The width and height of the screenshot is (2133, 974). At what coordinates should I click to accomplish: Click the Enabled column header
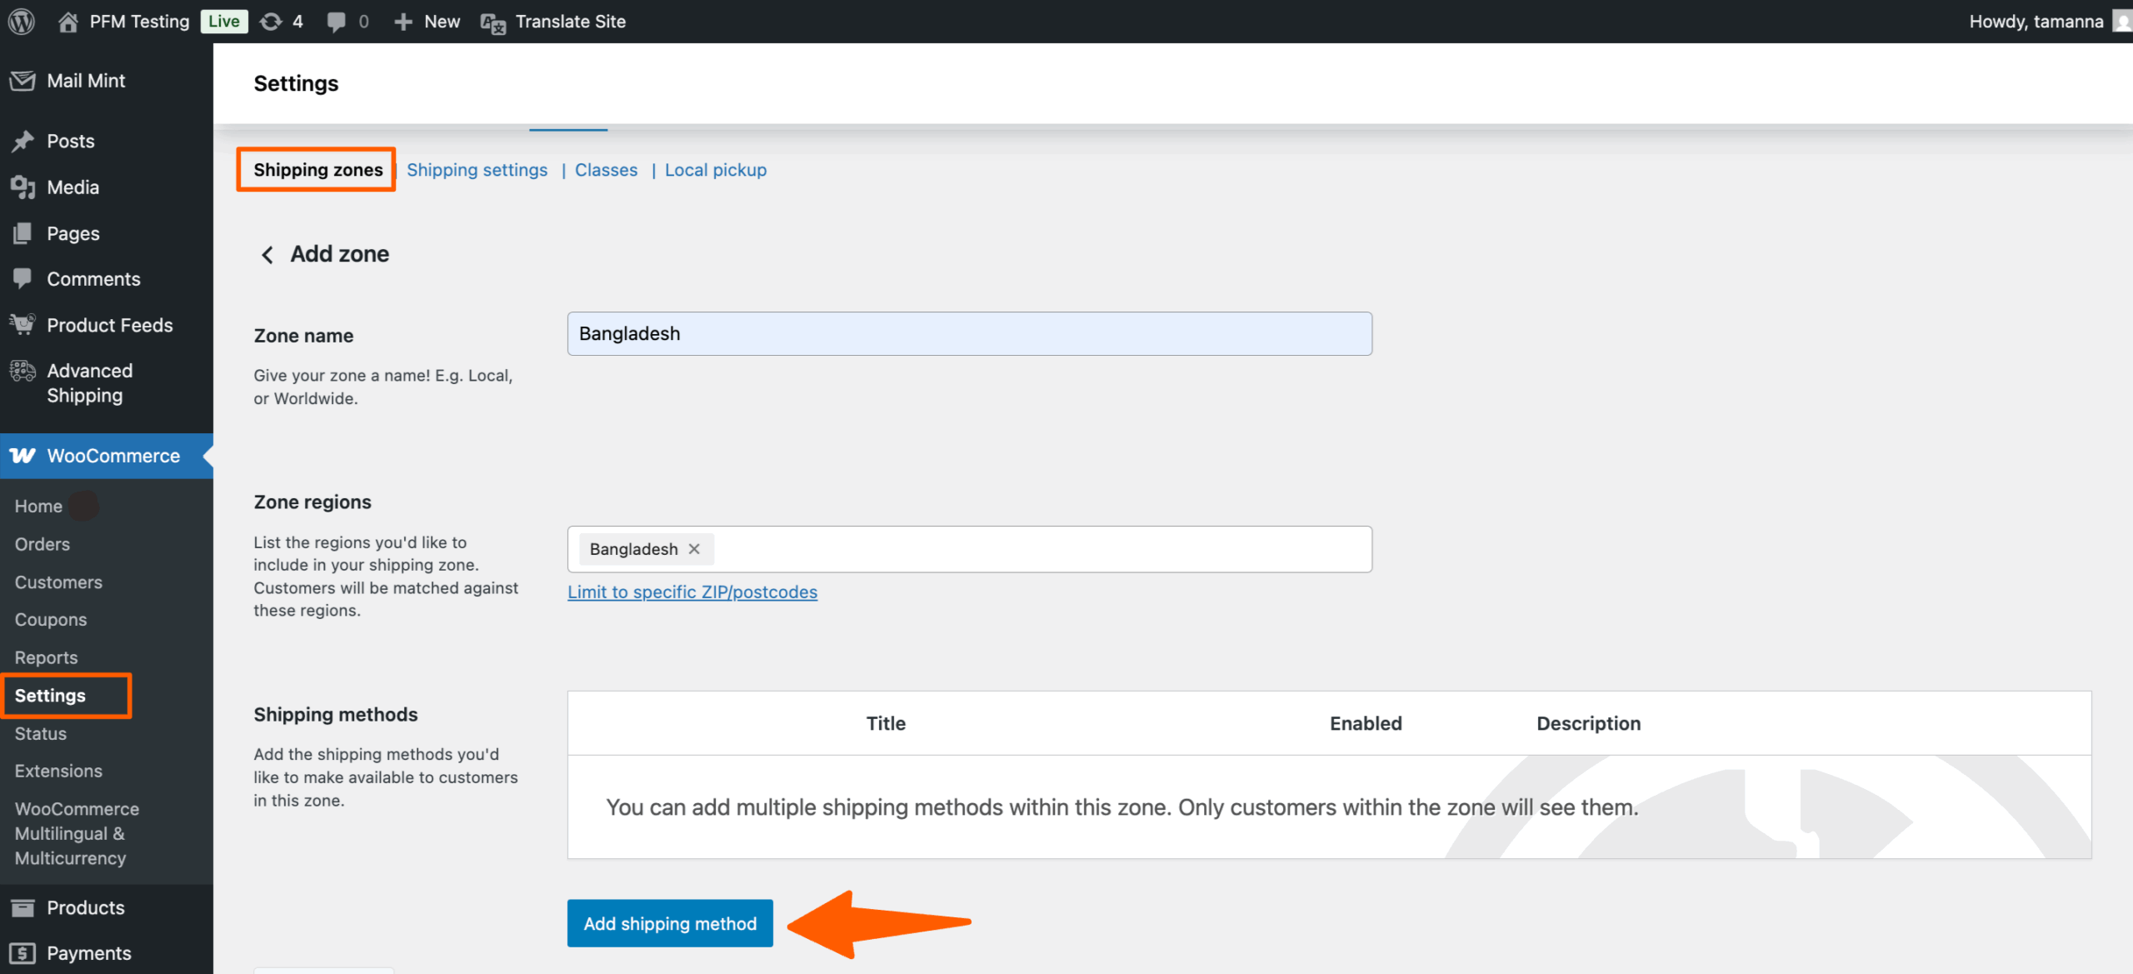[1366, 723]
